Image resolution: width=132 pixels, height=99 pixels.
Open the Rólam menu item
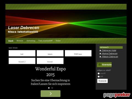(58, 41)
